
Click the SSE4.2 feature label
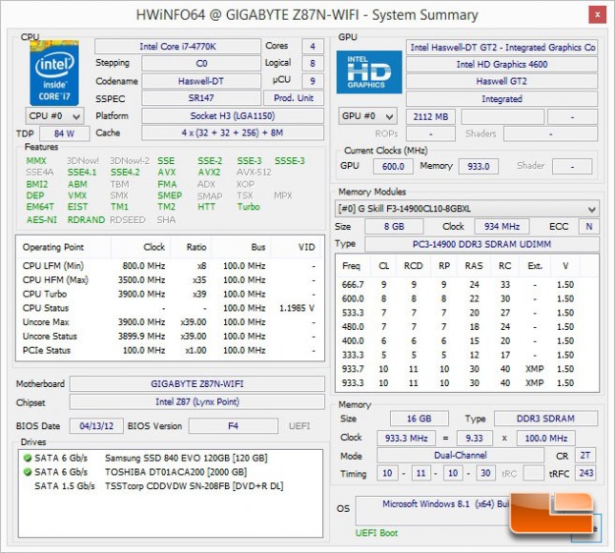(x=125, y=173)
